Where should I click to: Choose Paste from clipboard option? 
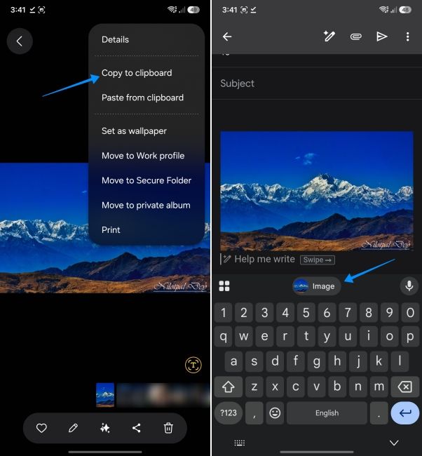(x=142, y=98)
